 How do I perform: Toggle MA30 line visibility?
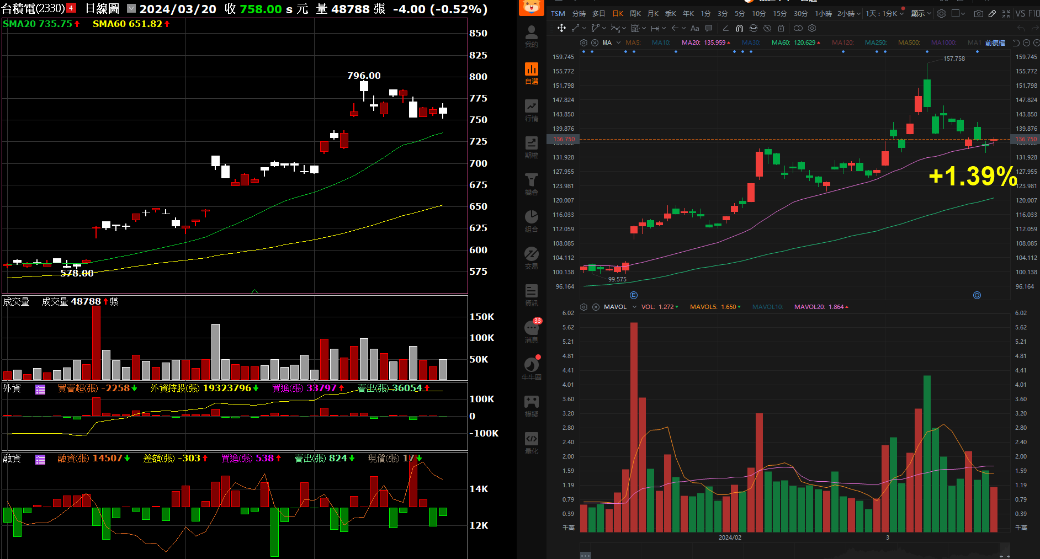[751, 43]
